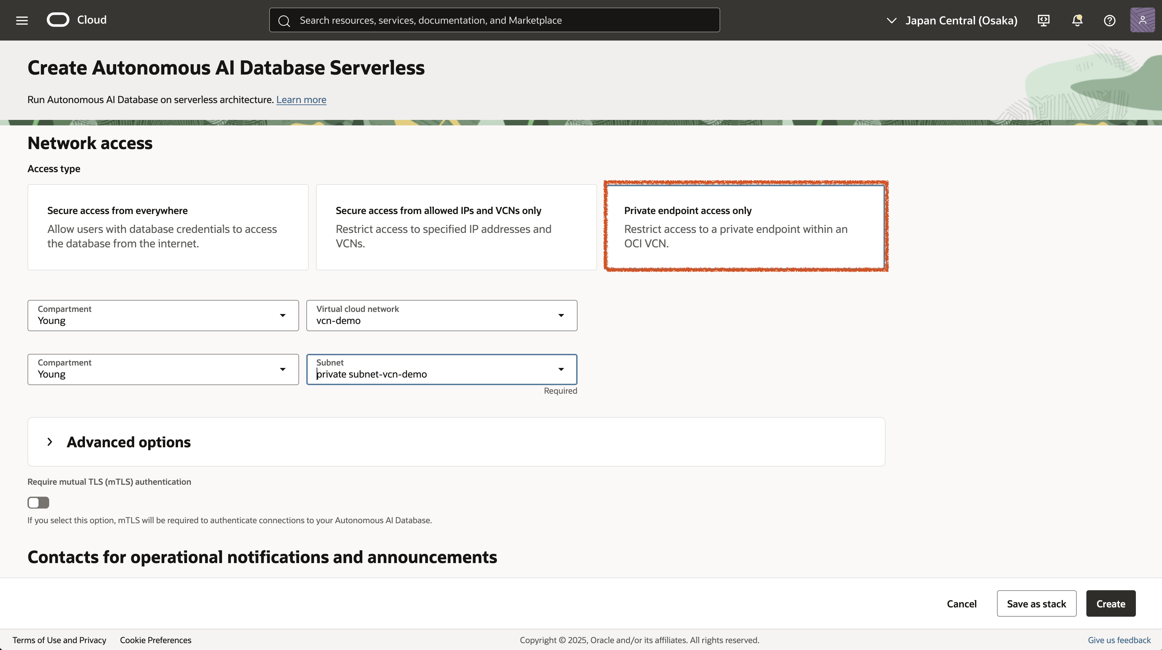Open the Learn more link

pos(301,100)
